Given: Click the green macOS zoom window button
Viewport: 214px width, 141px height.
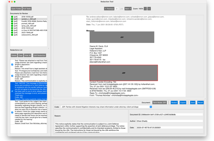Looking at the screenshot, I should point(15,2).
